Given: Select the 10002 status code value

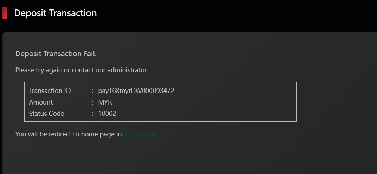Looking at the screenshot, I should coord(107,113).
